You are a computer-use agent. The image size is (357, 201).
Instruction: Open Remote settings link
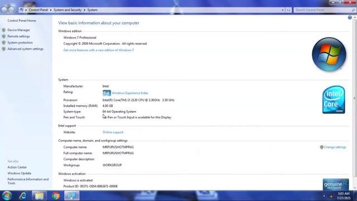pyautogui.click(x=18, y=36)
